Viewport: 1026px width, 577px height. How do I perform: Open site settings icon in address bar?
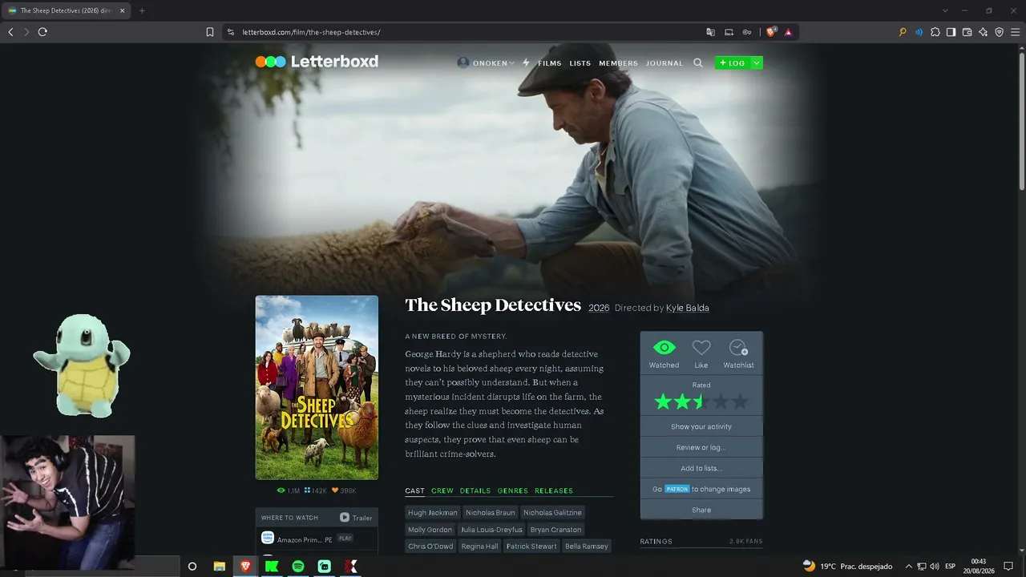click(x=231, y=32)
